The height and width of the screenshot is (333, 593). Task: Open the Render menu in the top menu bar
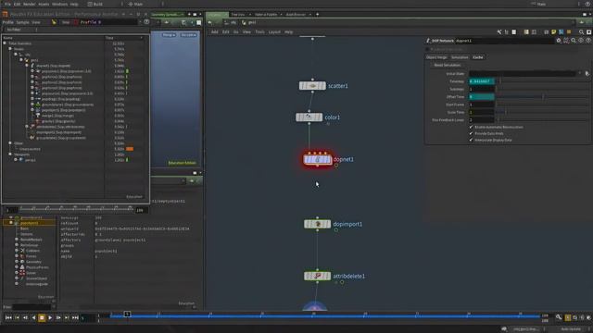[29, 4]
